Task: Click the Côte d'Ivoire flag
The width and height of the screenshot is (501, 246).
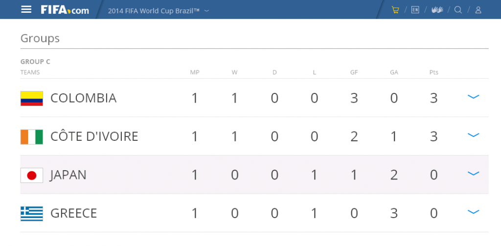Action: (x=32, y=137)
